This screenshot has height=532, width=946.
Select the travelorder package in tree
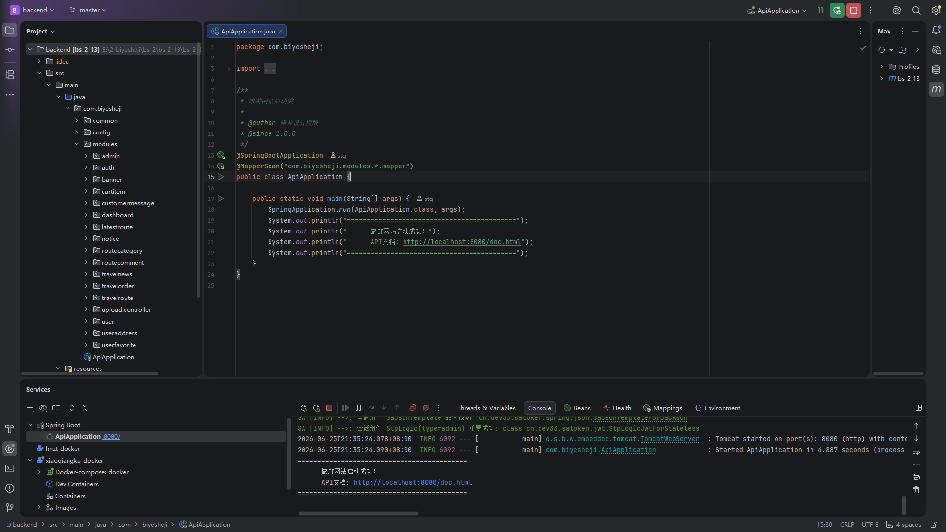[118, 286]
